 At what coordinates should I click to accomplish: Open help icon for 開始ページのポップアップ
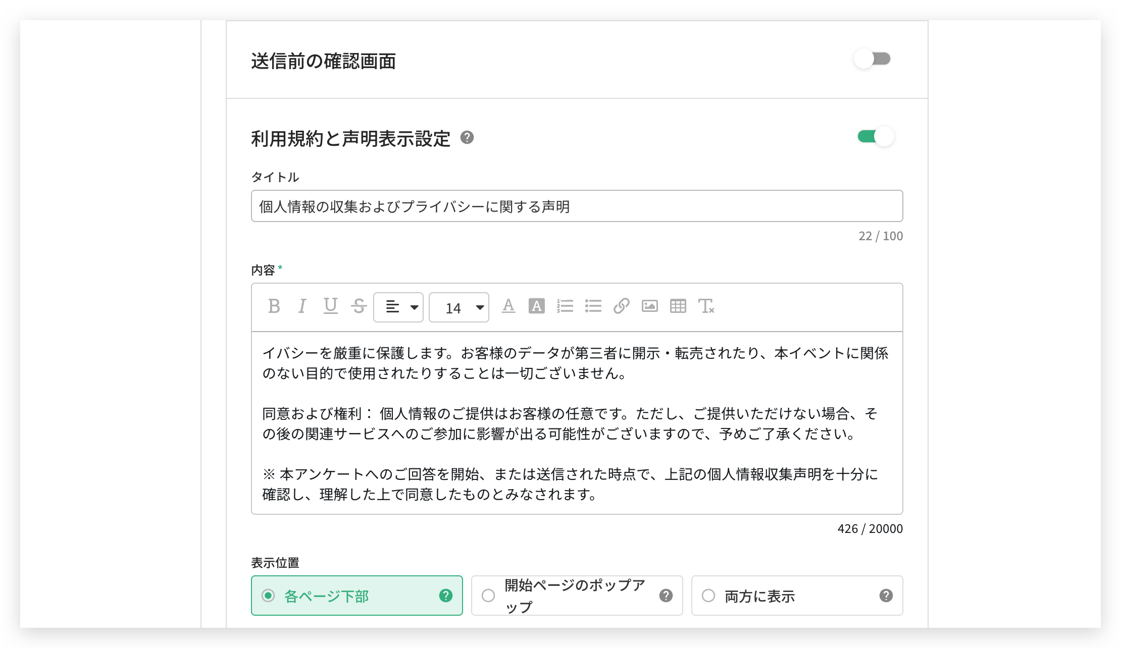click(x=666, y=596)
